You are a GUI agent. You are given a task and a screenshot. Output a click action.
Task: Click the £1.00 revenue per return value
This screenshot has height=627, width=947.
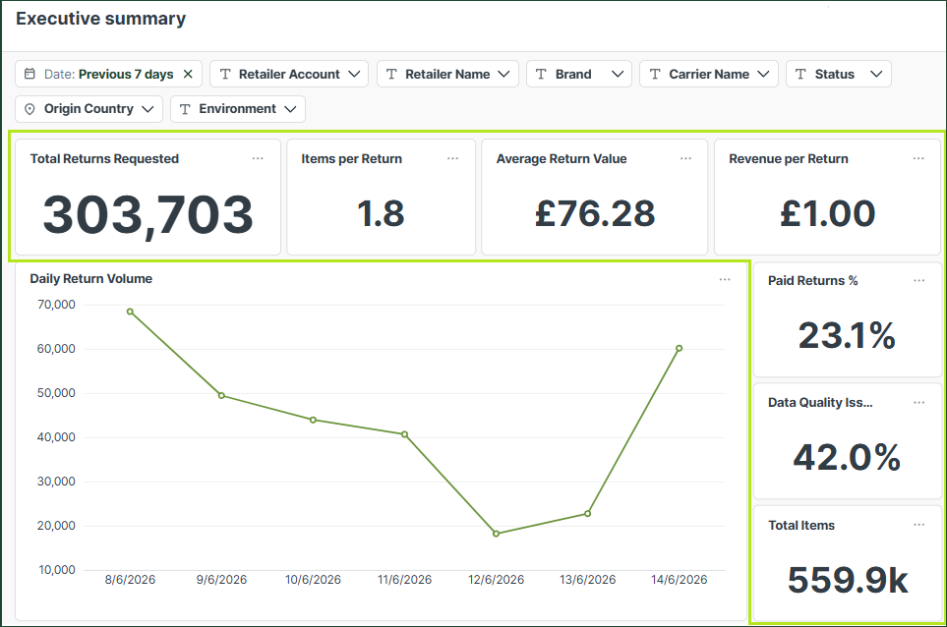point(827,213)
